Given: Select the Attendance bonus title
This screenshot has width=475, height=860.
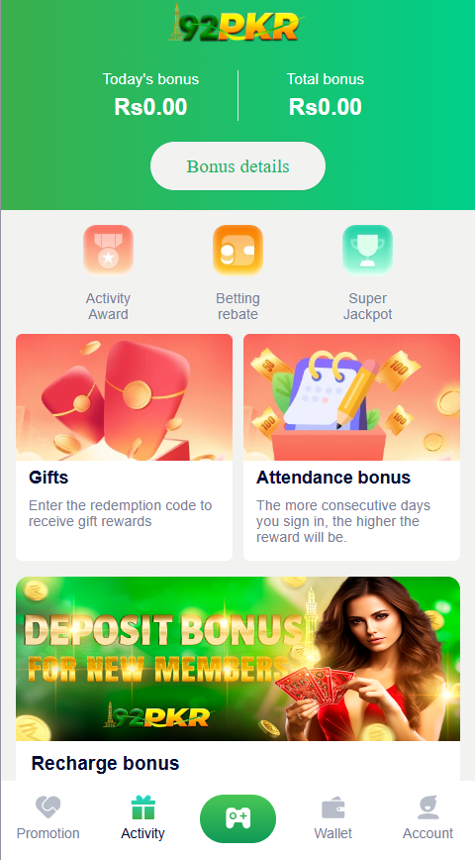Looking at the screenshot, I should 333,478.
